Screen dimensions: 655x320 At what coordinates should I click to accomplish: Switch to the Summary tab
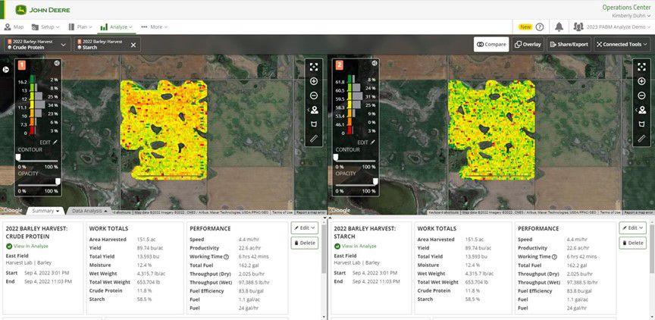46,211
